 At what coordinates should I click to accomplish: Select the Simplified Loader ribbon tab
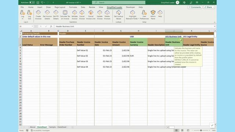point(114,7)
